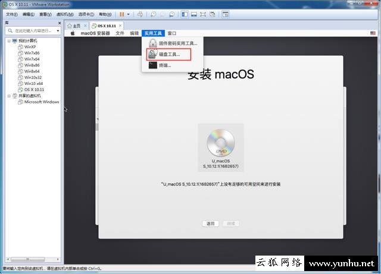Click 我的计算机 tree label

[x=28, y=41]
